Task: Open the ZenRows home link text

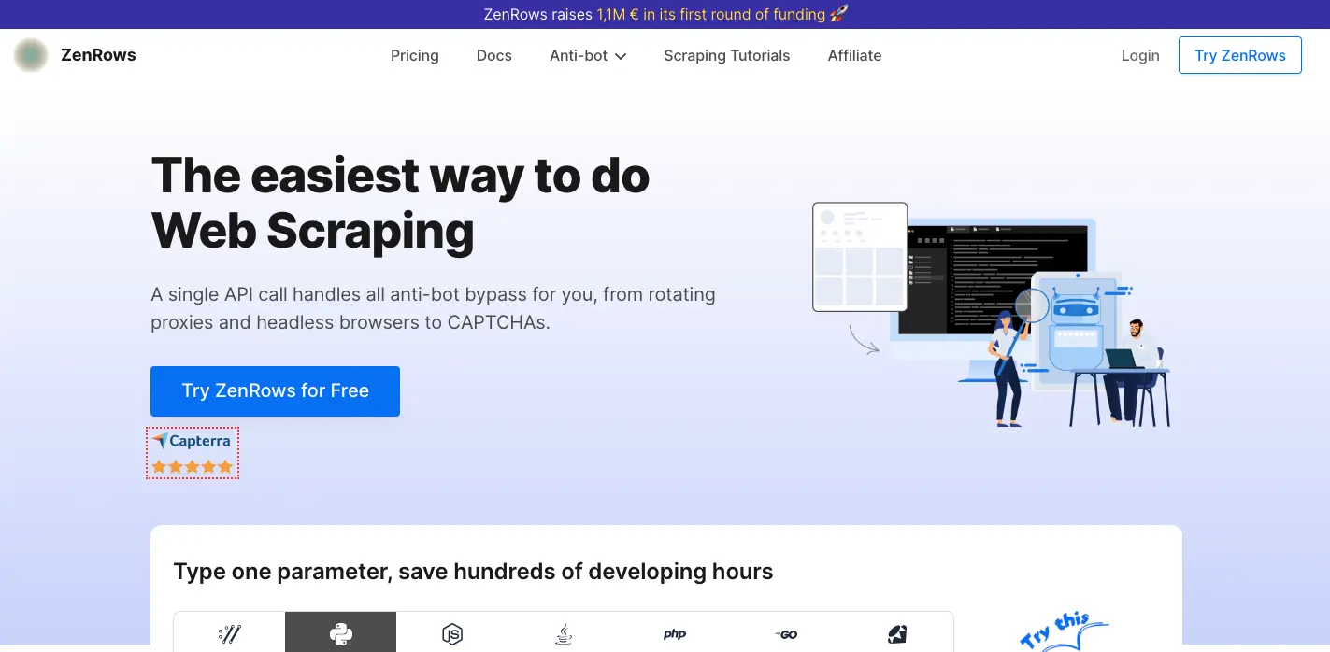Action: [x=98, y=55]
